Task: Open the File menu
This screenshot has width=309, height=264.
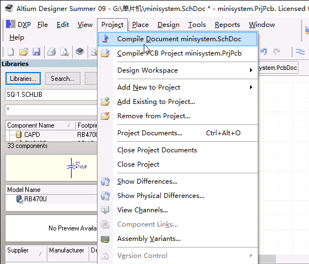Action: click(42, 25)
